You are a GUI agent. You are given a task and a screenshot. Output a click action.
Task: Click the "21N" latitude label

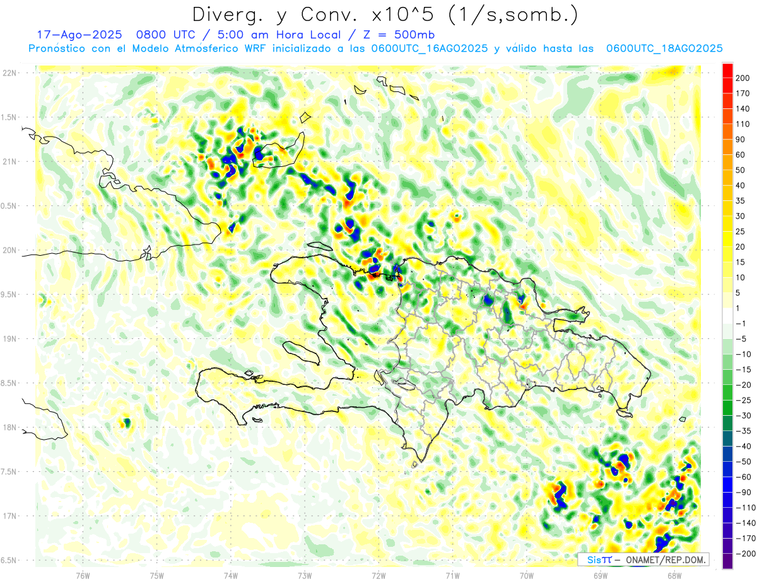click(x=10, y=161)
